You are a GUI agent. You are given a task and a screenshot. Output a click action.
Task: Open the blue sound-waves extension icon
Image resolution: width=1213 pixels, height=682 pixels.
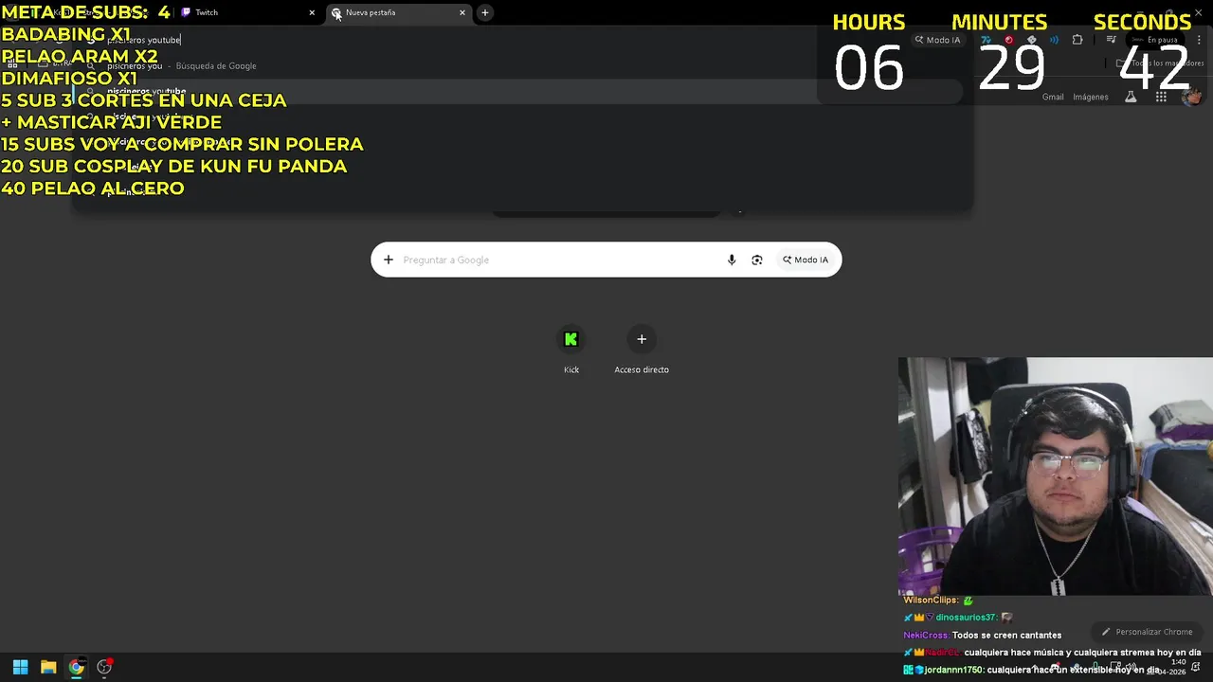pyautogui.click(x=1054, y=40)
